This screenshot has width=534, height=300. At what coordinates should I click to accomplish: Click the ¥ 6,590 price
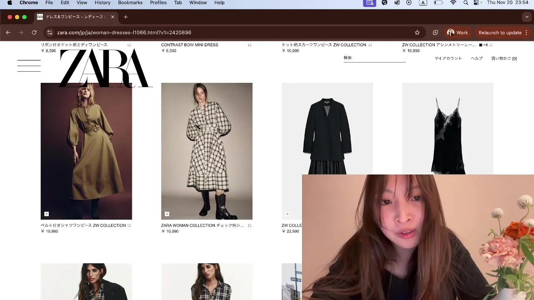click(x=169, y=51)
